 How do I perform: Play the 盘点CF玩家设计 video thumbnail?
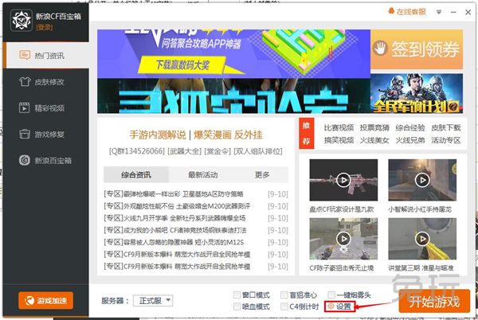[x=343, y=180]
